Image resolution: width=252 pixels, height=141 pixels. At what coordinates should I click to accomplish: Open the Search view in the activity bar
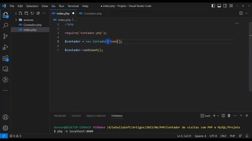[x=6, y=25]
